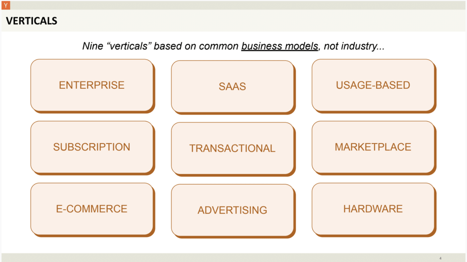This screenshot has width=467, height=262.
Task: Click the underlined business models text
Action: pyautogui.click(x=280, y=46)
